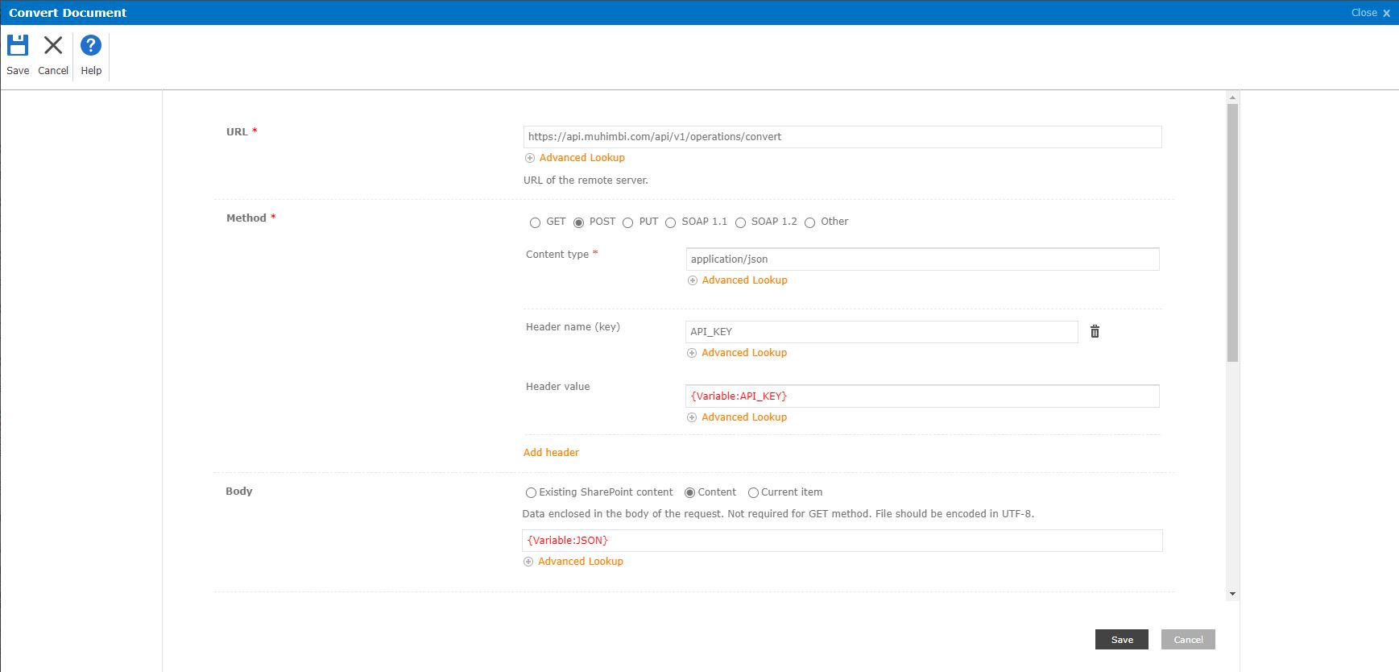Expand Advanced Lookup under Body content field

pyautogui.click(x=580, y=562)
